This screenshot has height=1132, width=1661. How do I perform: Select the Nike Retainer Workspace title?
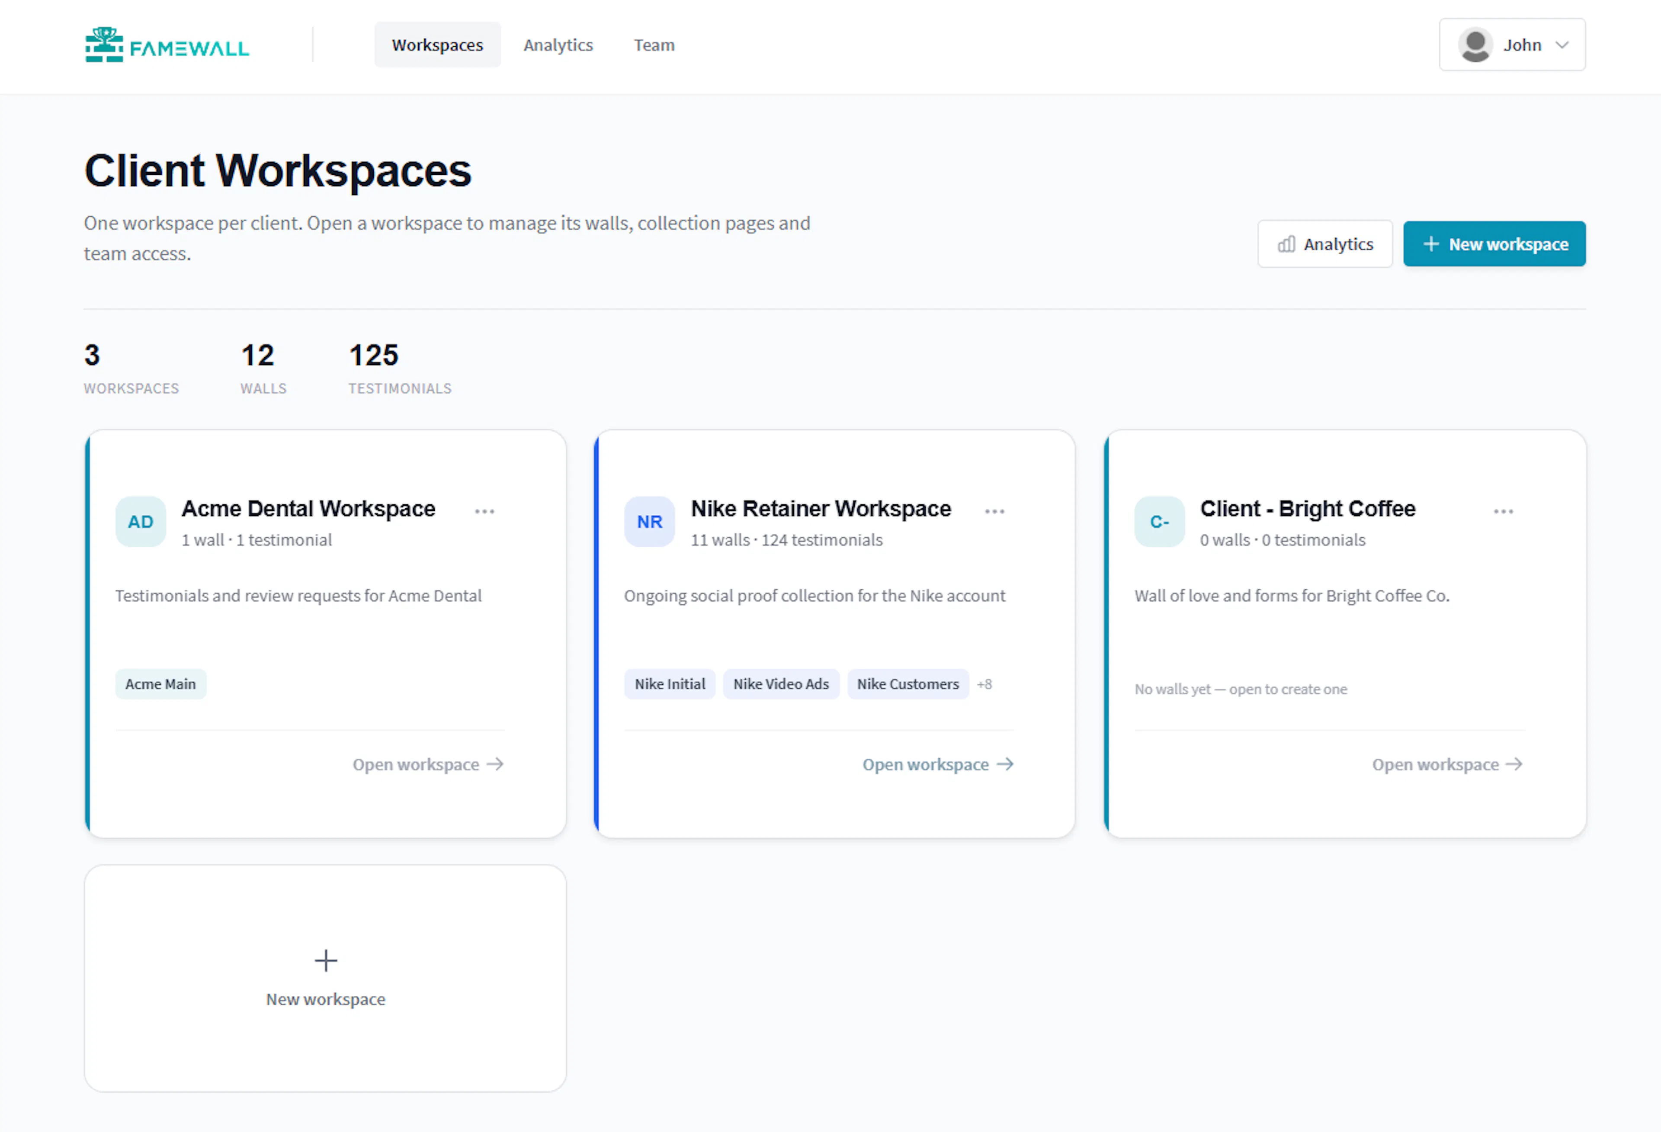pos(821,509)
